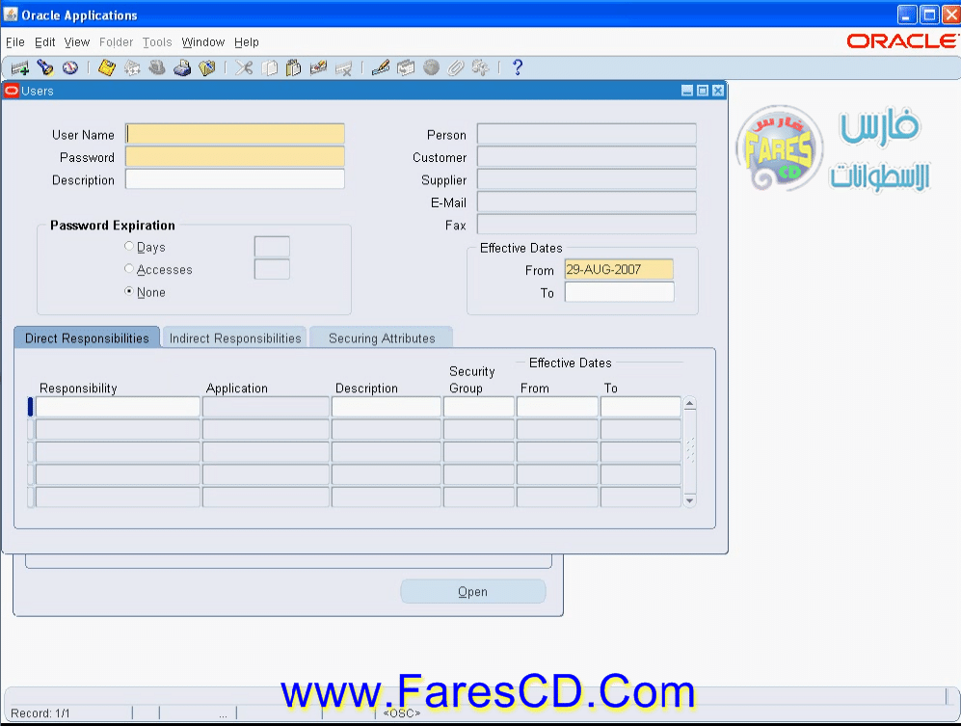
Task: Click the Edit Field pen icon
Action: point(381,67)
